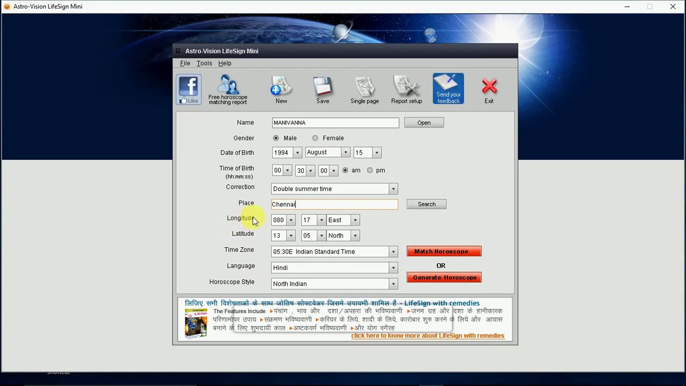The image size is (686, 386).
Task: Open Free horoscope matching report
Action: tap(228, 90)
